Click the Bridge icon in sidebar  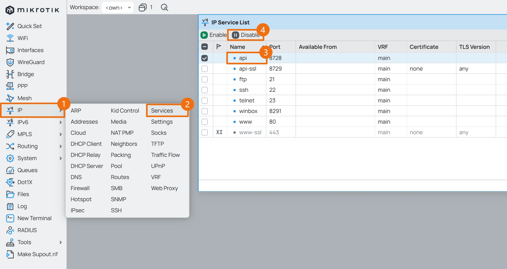[x=10, y=74]
